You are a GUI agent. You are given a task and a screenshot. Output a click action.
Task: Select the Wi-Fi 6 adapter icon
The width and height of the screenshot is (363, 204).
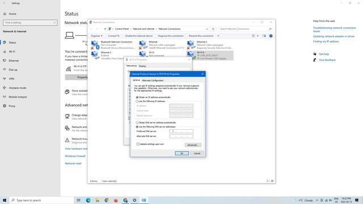191,55
